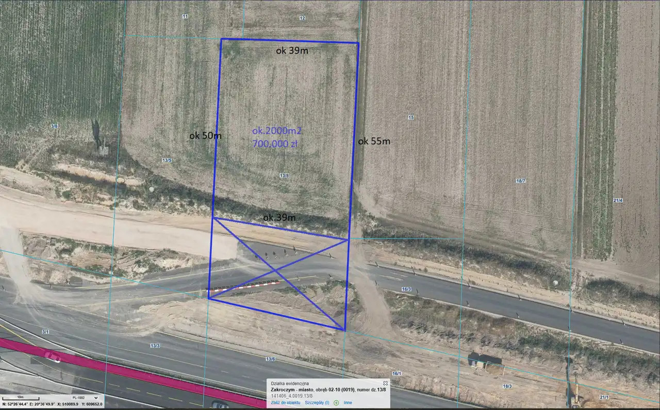The width and height of the screenshot is (660, 410).
Task: Click the green plus icon in popup
Action: (x=336, y=403)
